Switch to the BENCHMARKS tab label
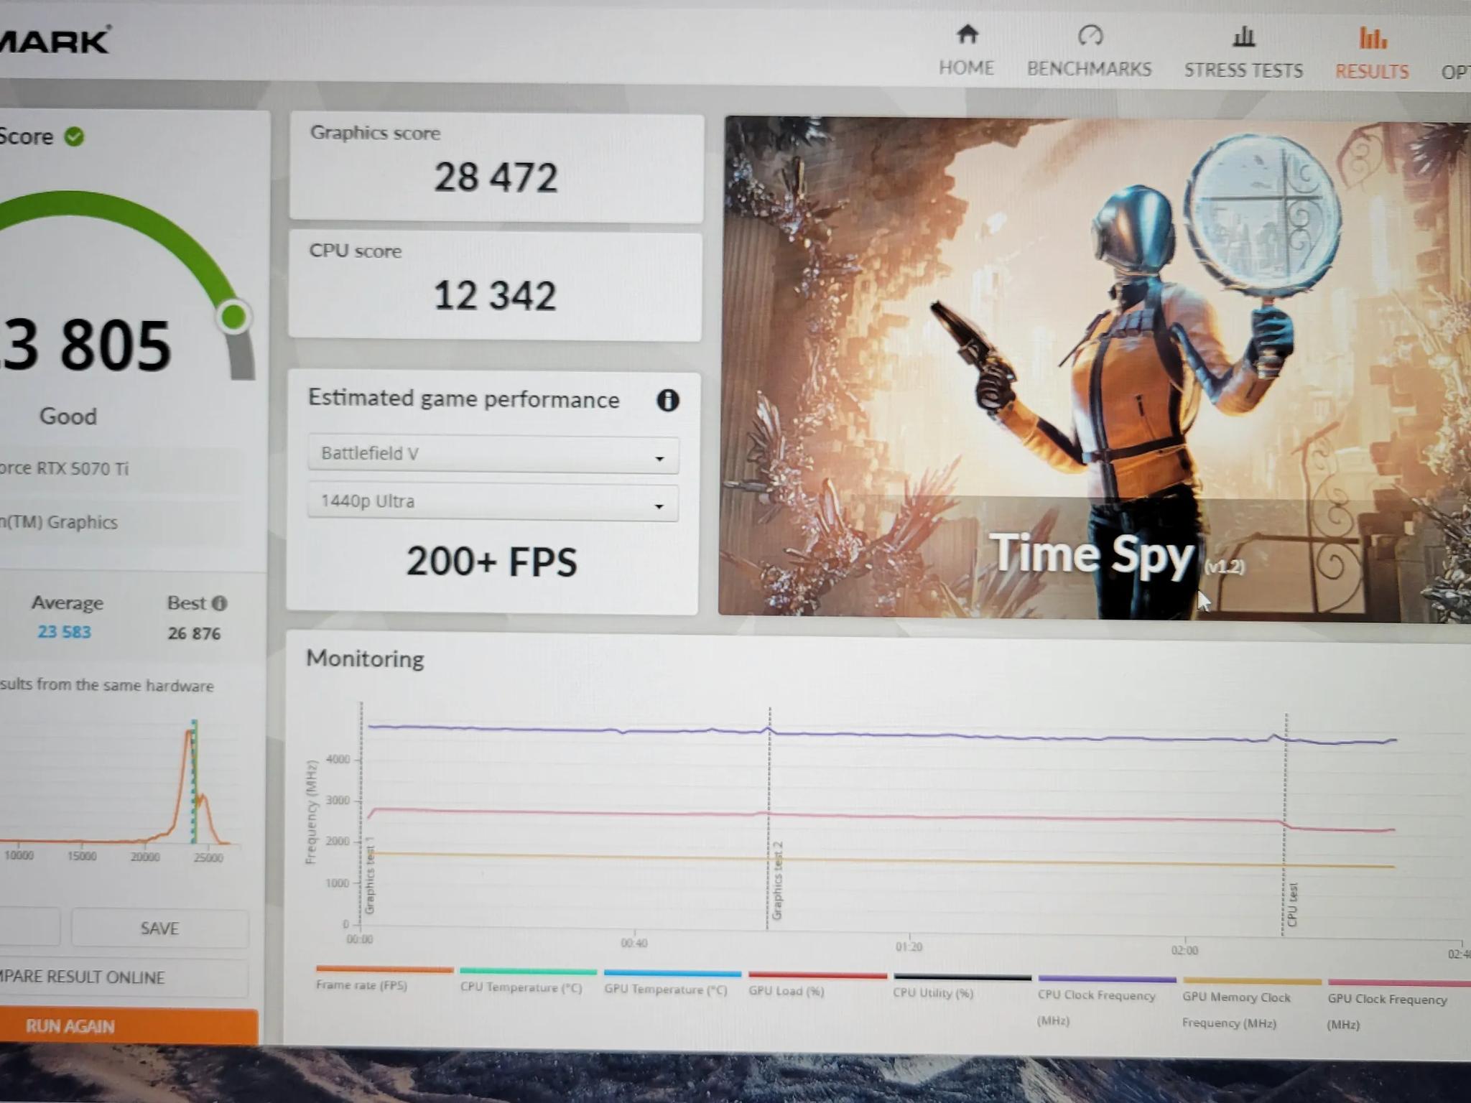1471x1103 pixels. click(1089, 69)
